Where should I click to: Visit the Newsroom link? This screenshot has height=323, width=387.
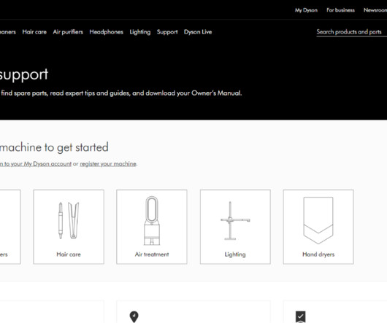pos(375,10)
